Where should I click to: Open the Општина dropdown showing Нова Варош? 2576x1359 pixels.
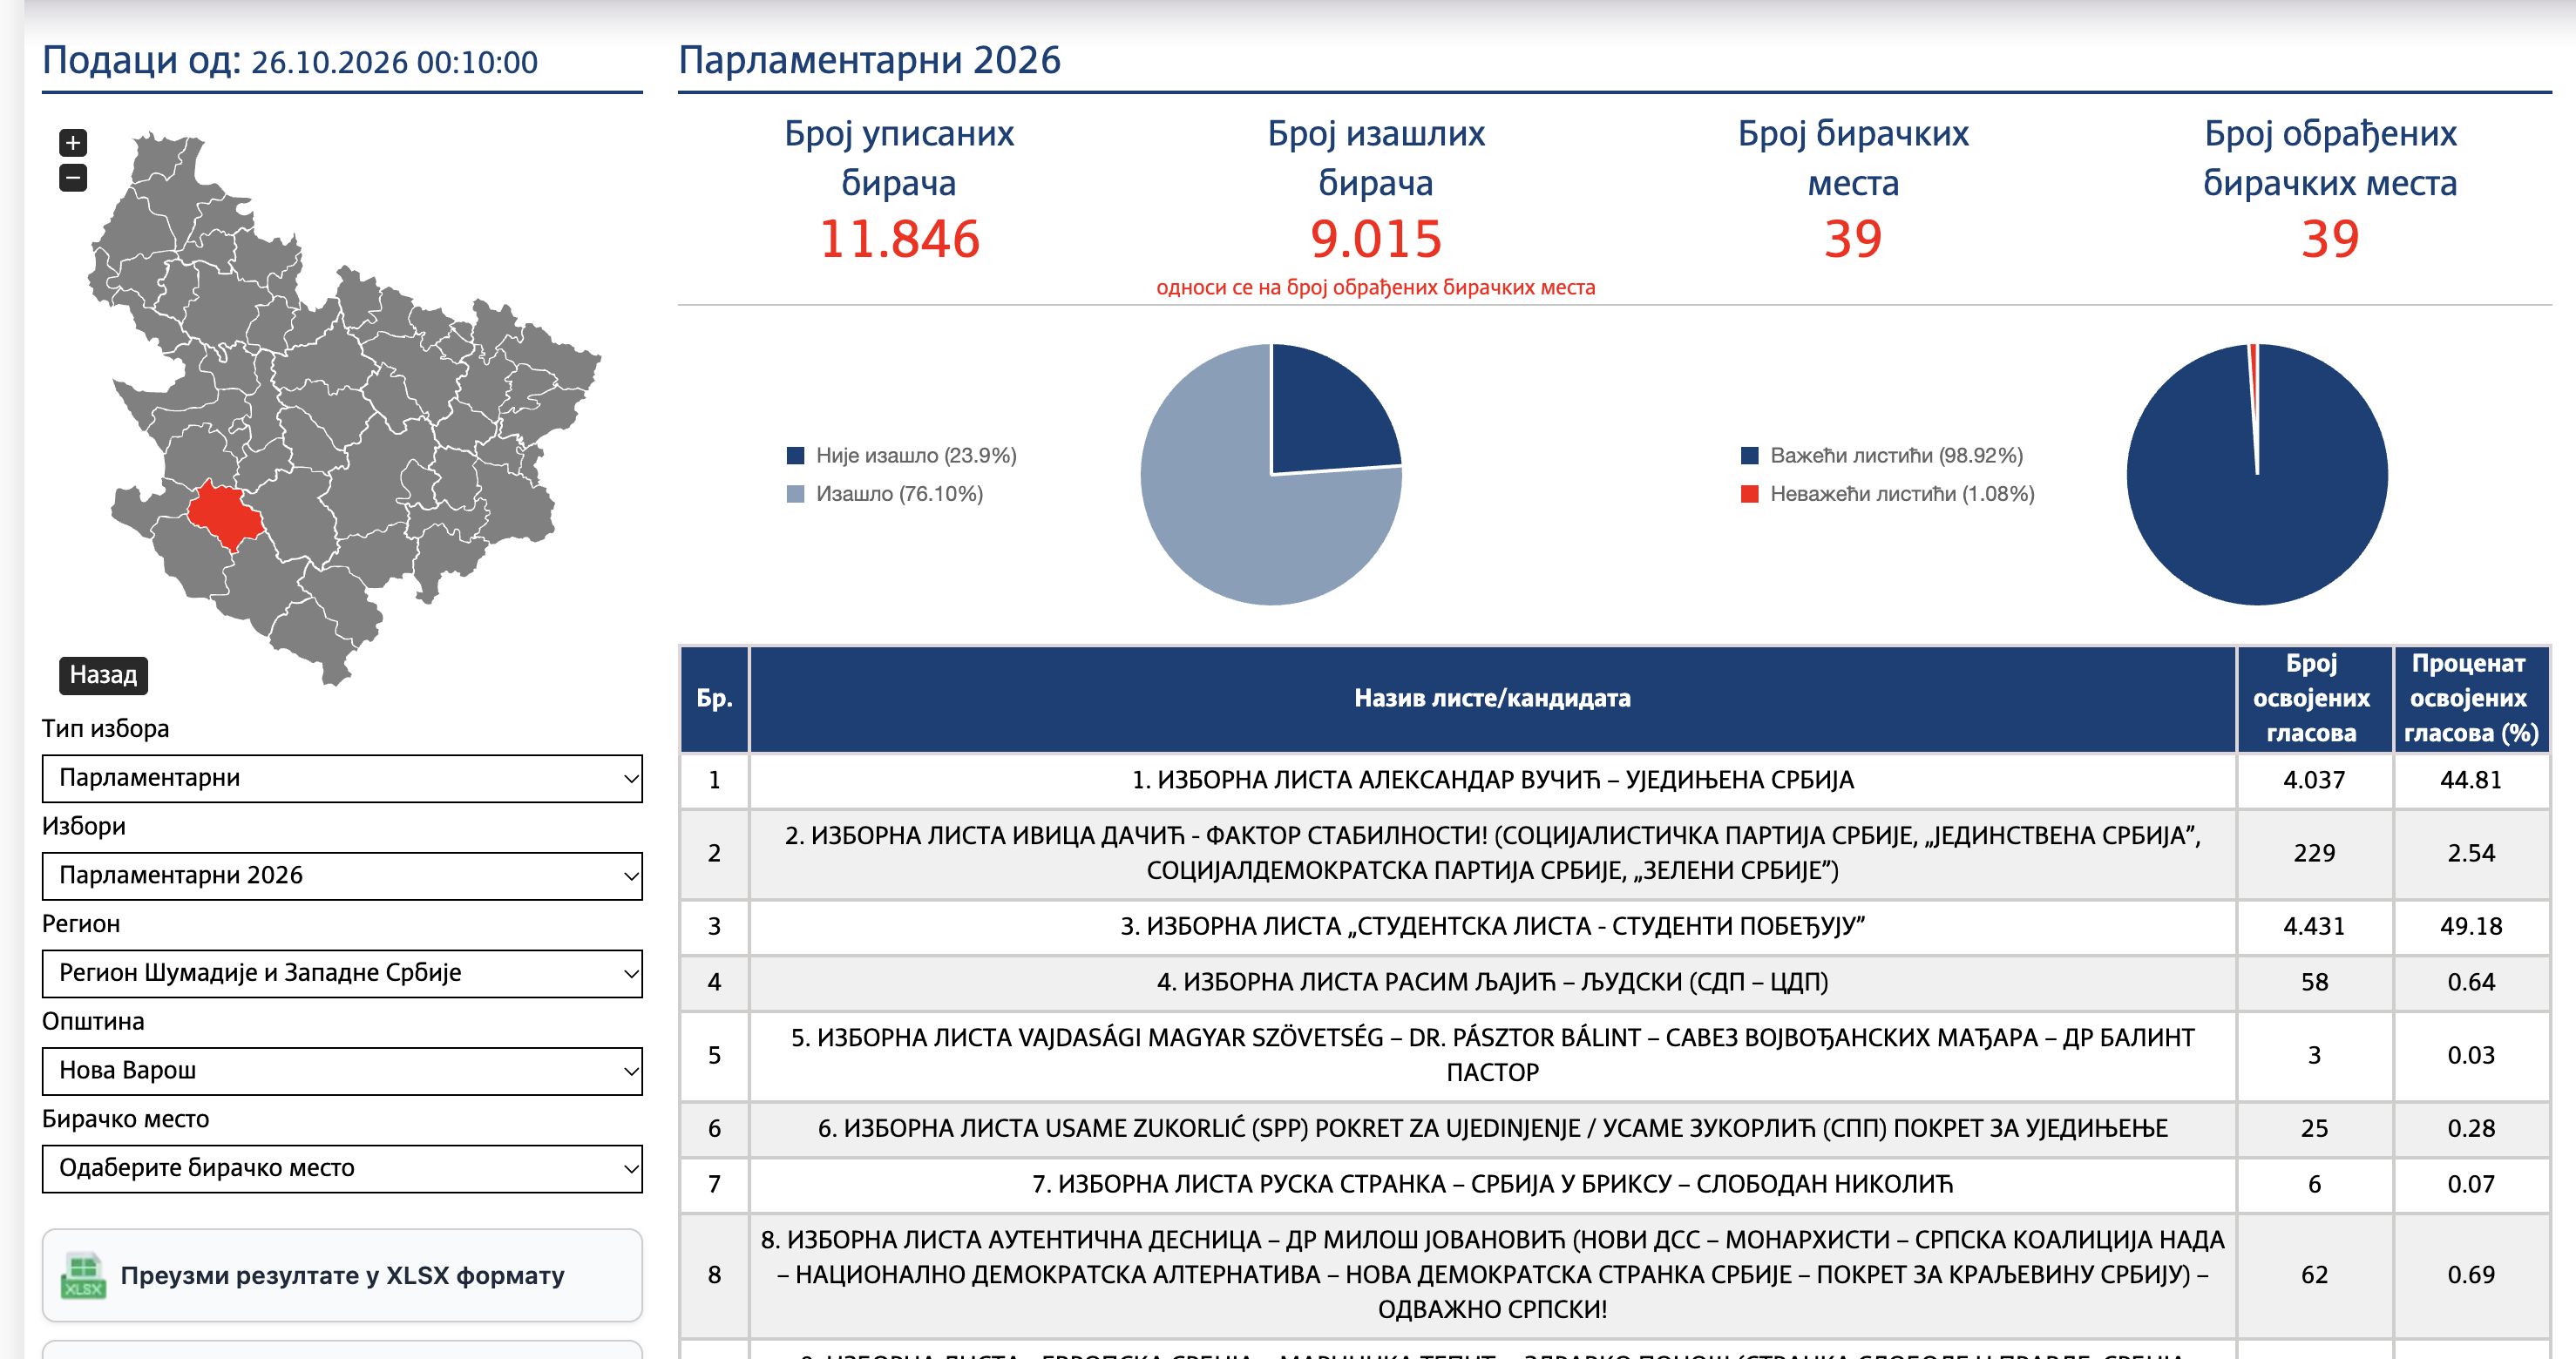[x=342, y=1071]
